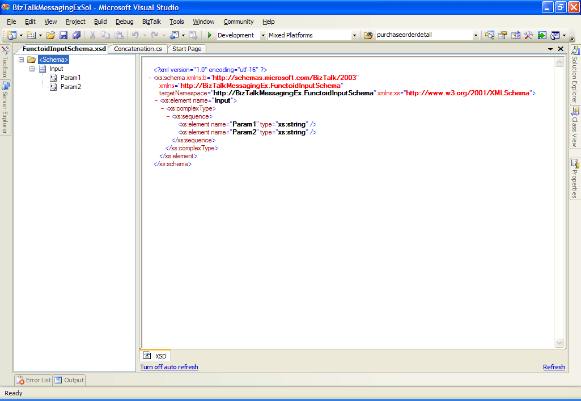Image resolution: width=581 pixels, height=401 pixels.
Task: Open the BizTalk menu
Action: point(151,22)
